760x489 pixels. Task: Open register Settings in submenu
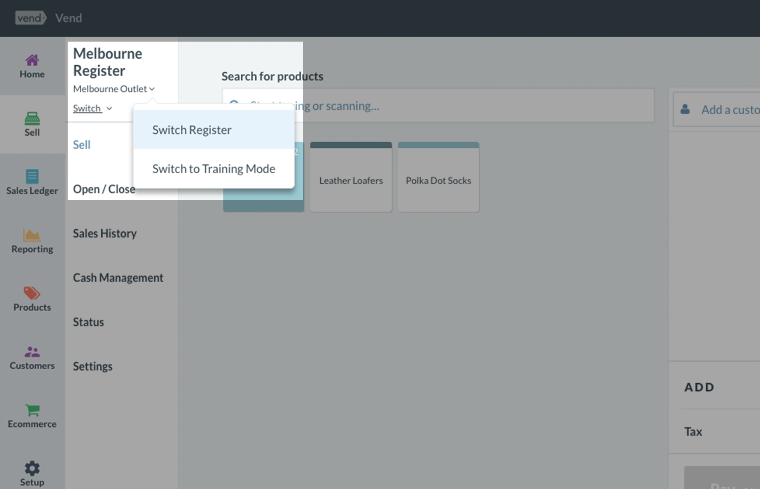(93, 366)
